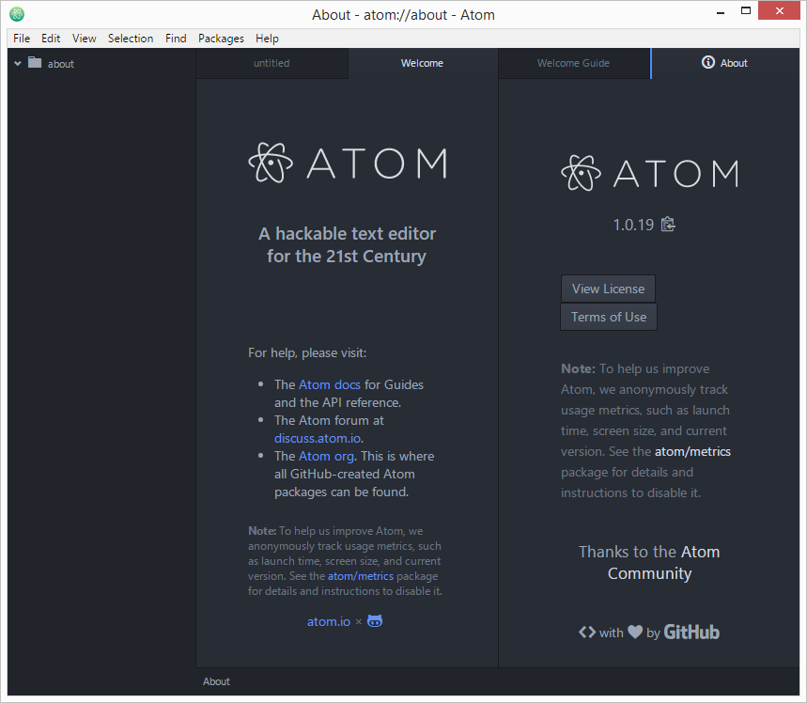Open atom/metrics link in Welcome pane
The image size is (807, 703).
pyautogui.click(x=361, y=576)
